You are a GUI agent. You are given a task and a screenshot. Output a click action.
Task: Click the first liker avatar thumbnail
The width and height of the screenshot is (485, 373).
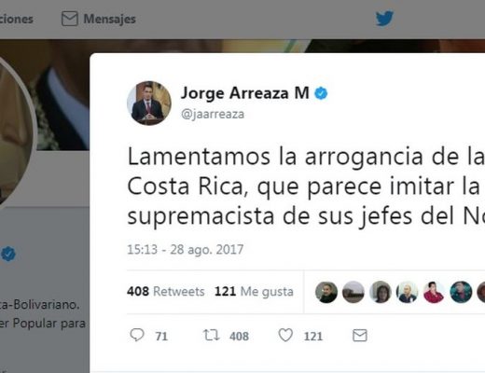point(326,292)
